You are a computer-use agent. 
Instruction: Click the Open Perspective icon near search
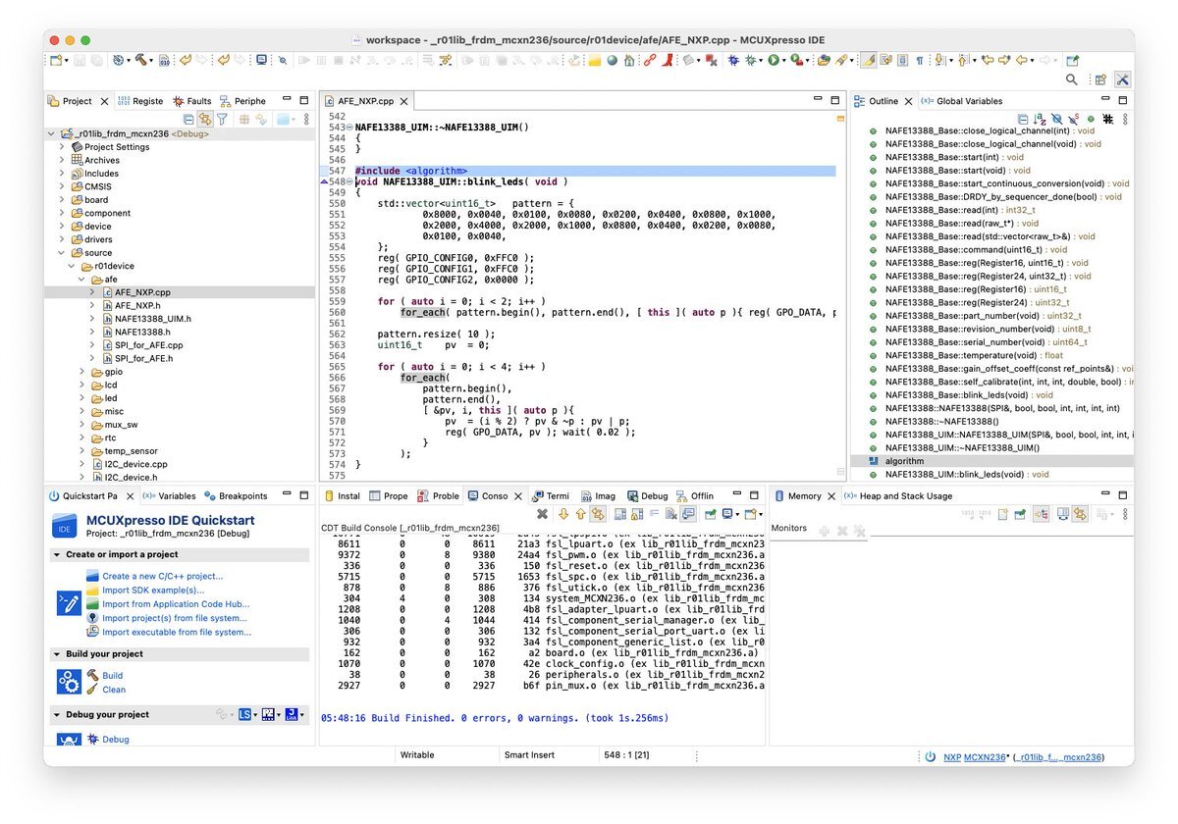pyautogui.click(x=1100, y=80)
